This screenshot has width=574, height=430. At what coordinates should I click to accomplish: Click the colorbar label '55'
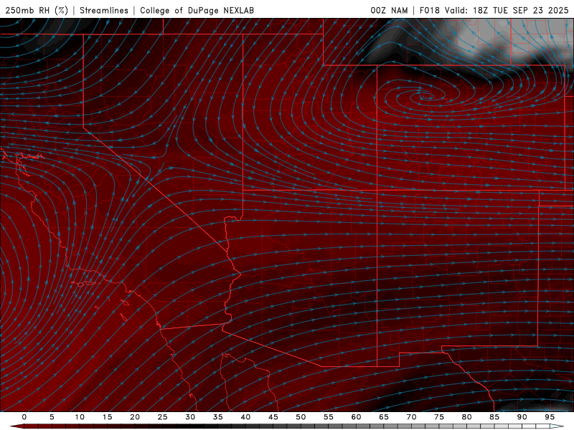pos(329,417)
